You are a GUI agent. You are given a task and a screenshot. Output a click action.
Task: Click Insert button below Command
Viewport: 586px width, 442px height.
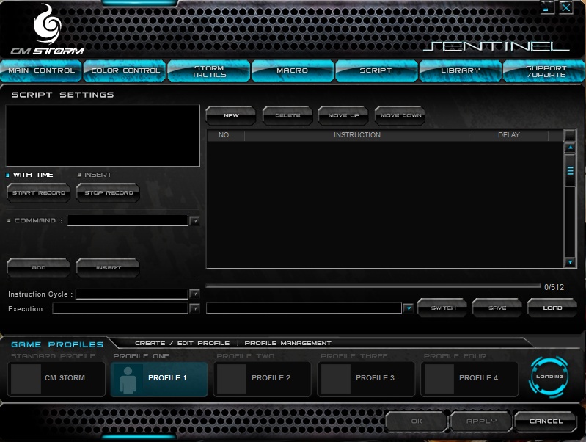[108, 267]
